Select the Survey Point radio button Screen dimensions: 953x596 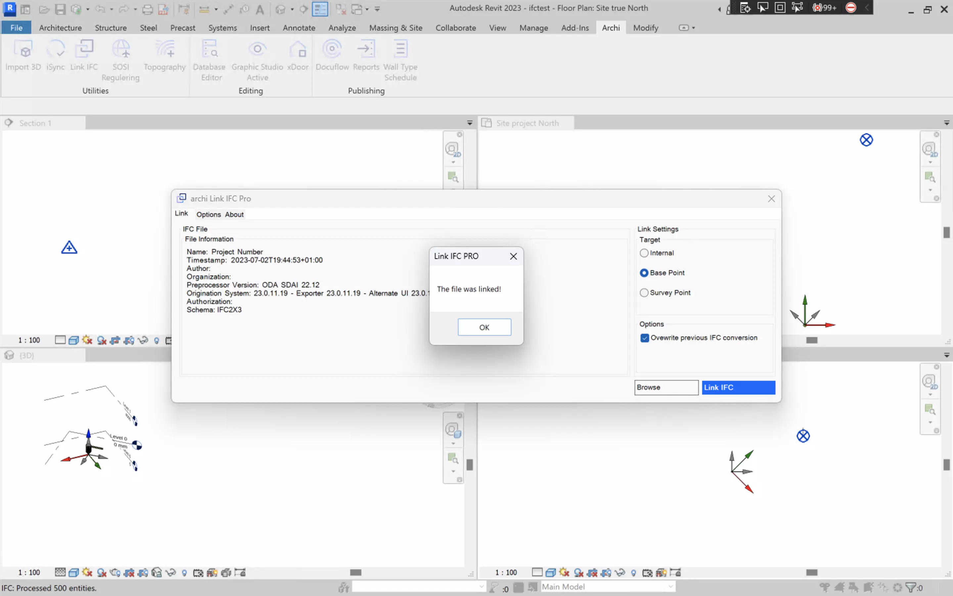[x=644, y=293]
